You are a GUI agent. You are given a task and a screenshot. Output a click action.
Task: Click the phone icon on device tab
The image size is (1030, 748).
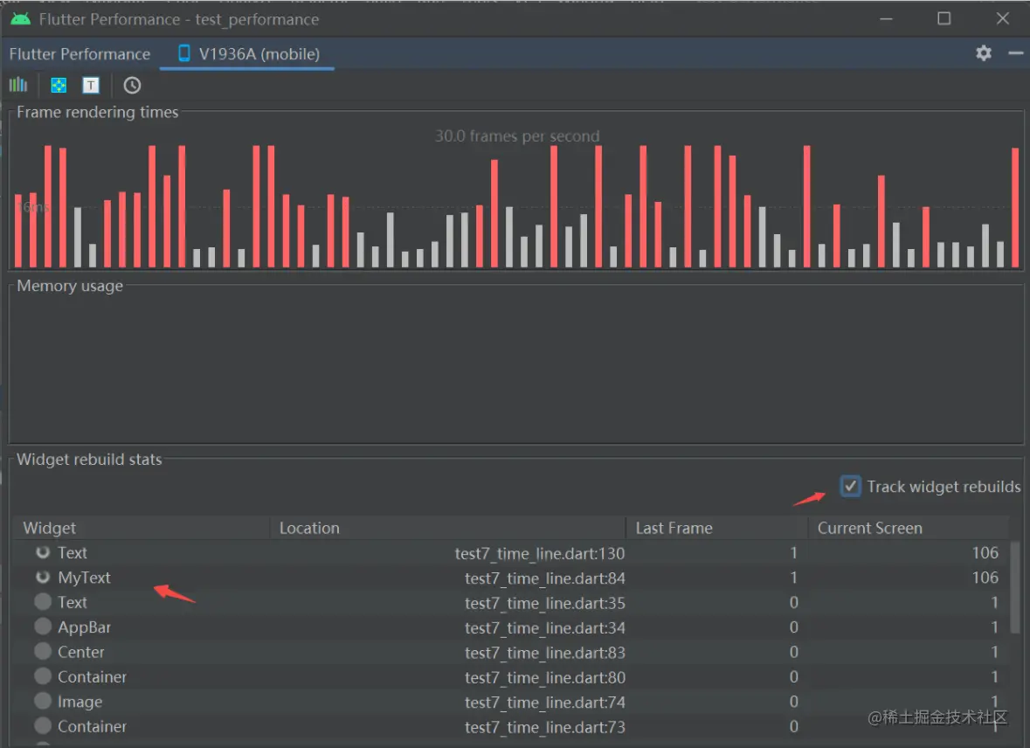184,53
